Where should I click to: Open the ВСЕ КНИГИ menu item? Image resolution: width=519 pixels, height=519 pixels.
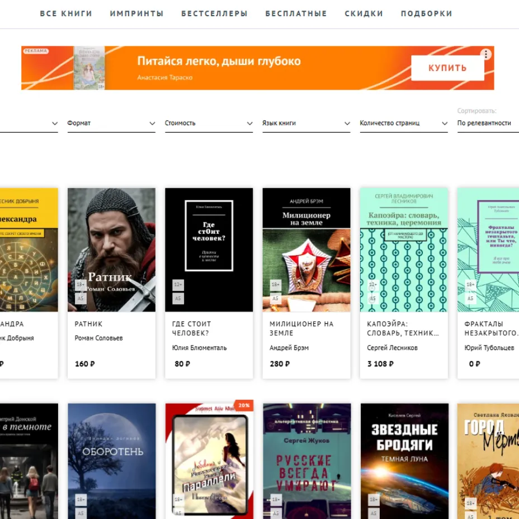pos(66,13)
